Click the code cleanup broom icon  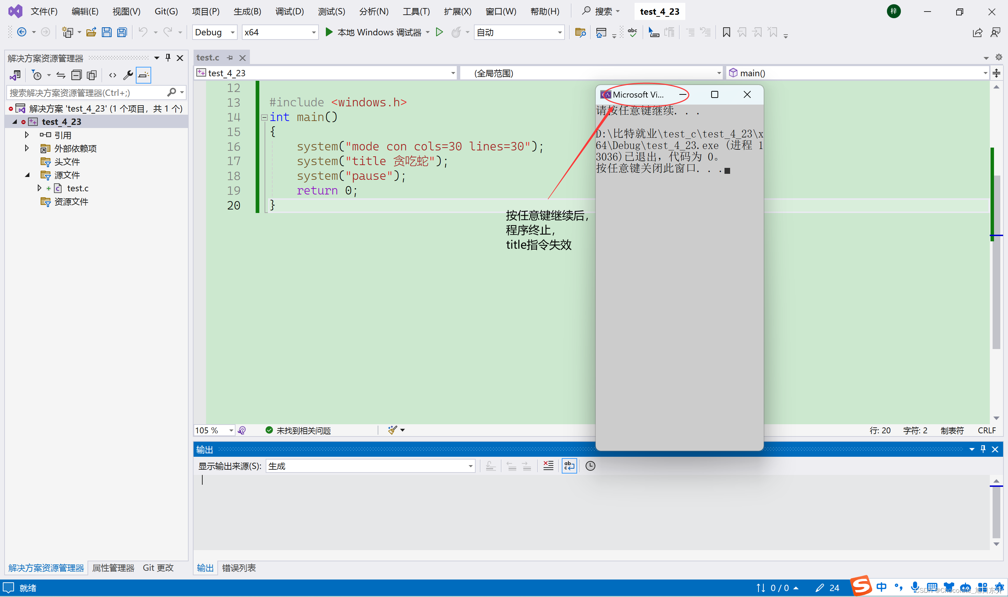coord(392,430)
